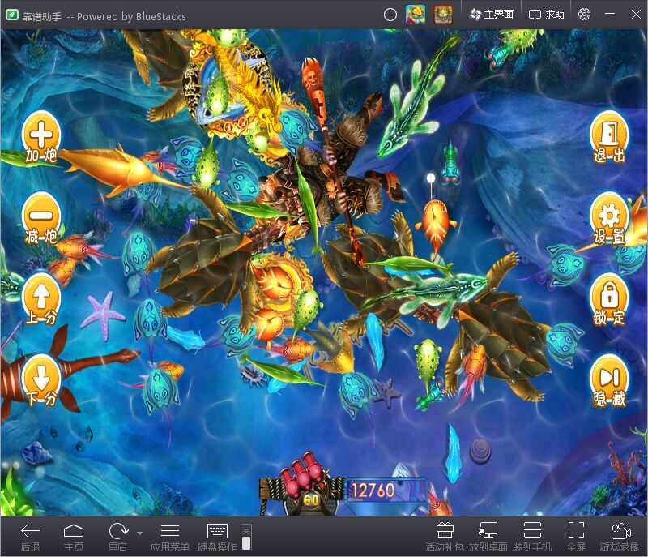Toggle the 键盘操作 on/off switch

pyautogui.click(x=246, y=537)
